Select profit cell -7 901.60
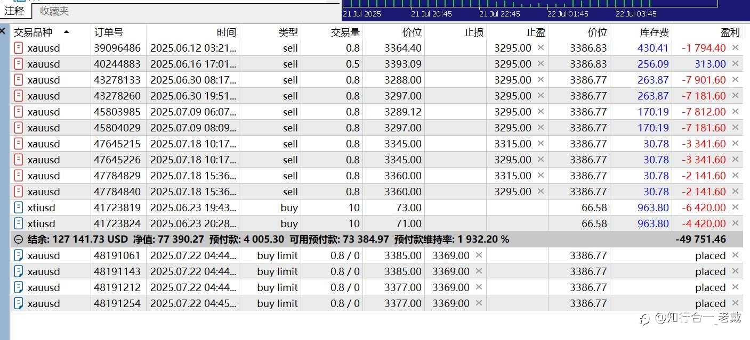The width and height of the screenshot is (750, 340). point(704,80)
